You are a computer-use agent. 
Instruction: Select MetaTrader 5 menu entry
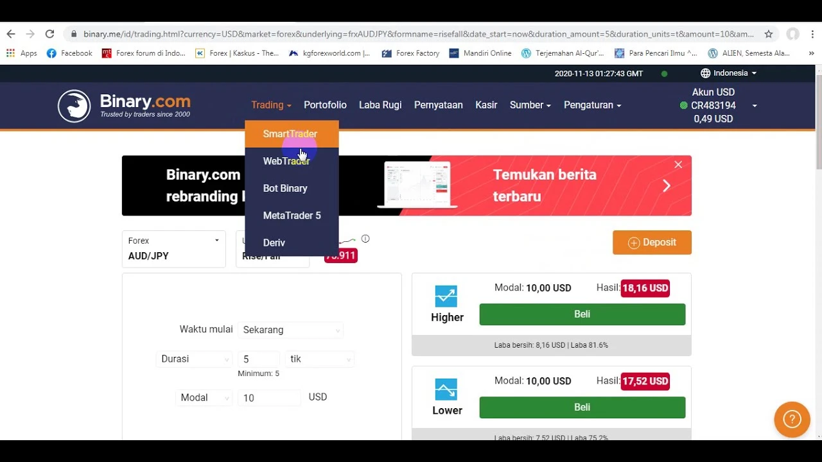pos(292,216)
